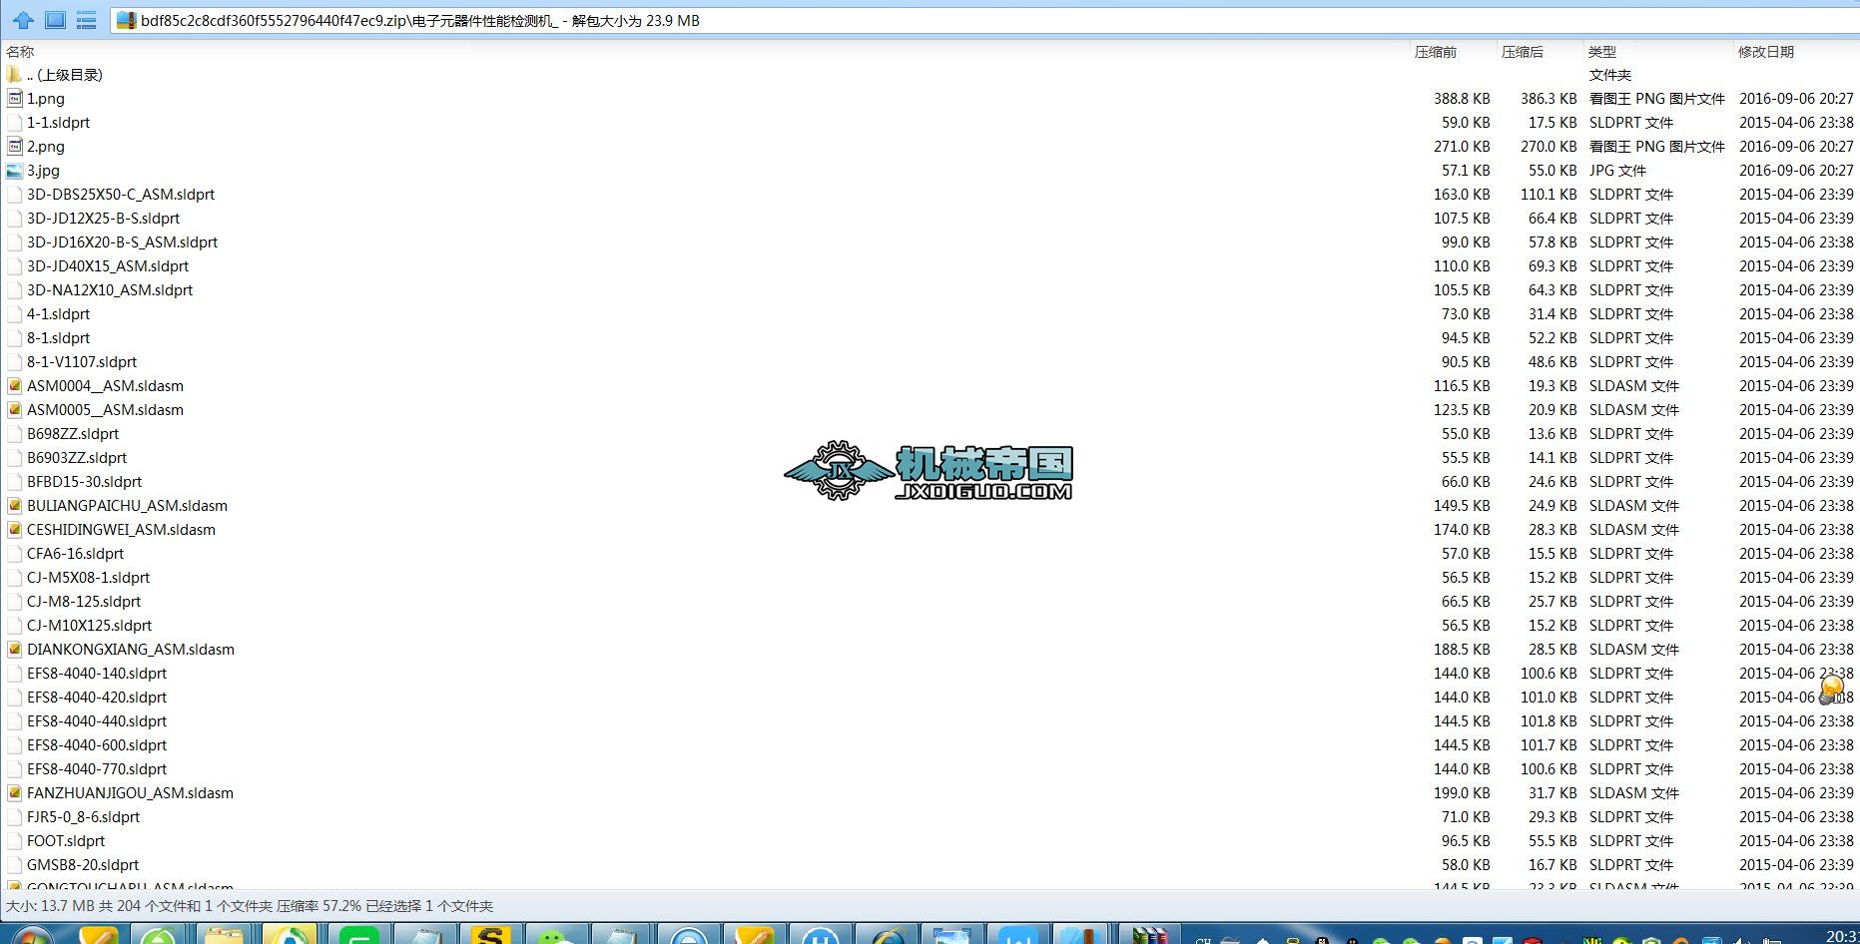Click the 270.0 KB compressed size of 2.png
Screen dimensions: 1860x944
1549,147
